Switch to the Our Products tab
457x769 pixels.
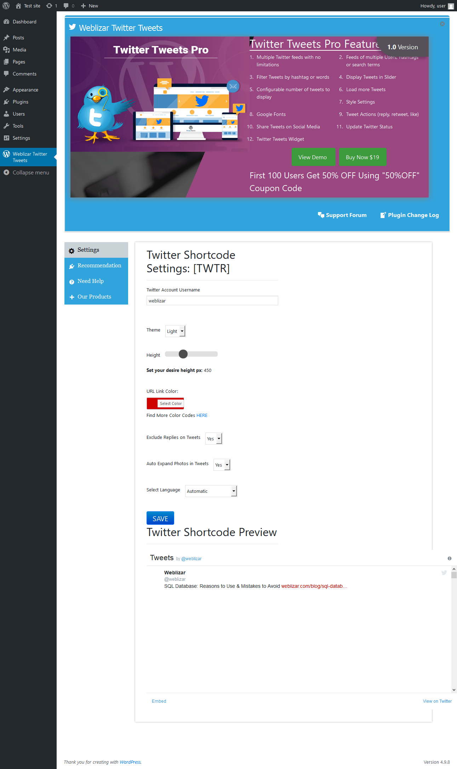pos(96,297)
